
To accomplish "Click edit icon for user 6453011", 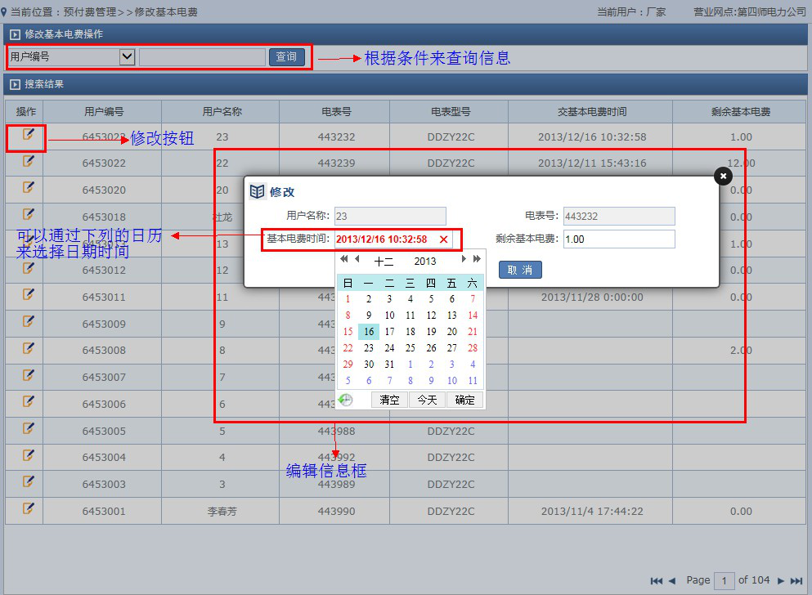I will coord(28,295).
